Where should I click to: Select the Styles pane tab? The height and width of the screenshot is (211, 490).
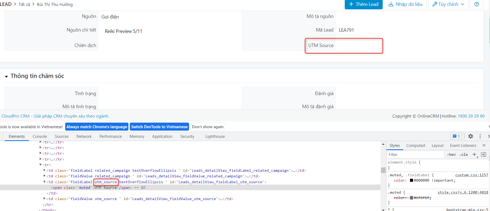point(394,145)
